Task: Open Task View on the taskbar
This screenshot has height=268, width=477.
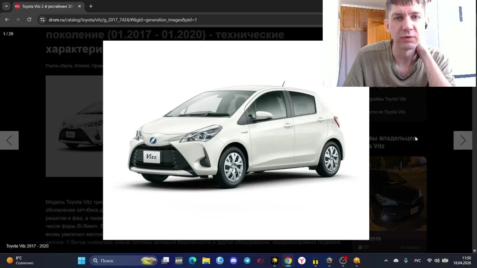Action: (165, 261)
